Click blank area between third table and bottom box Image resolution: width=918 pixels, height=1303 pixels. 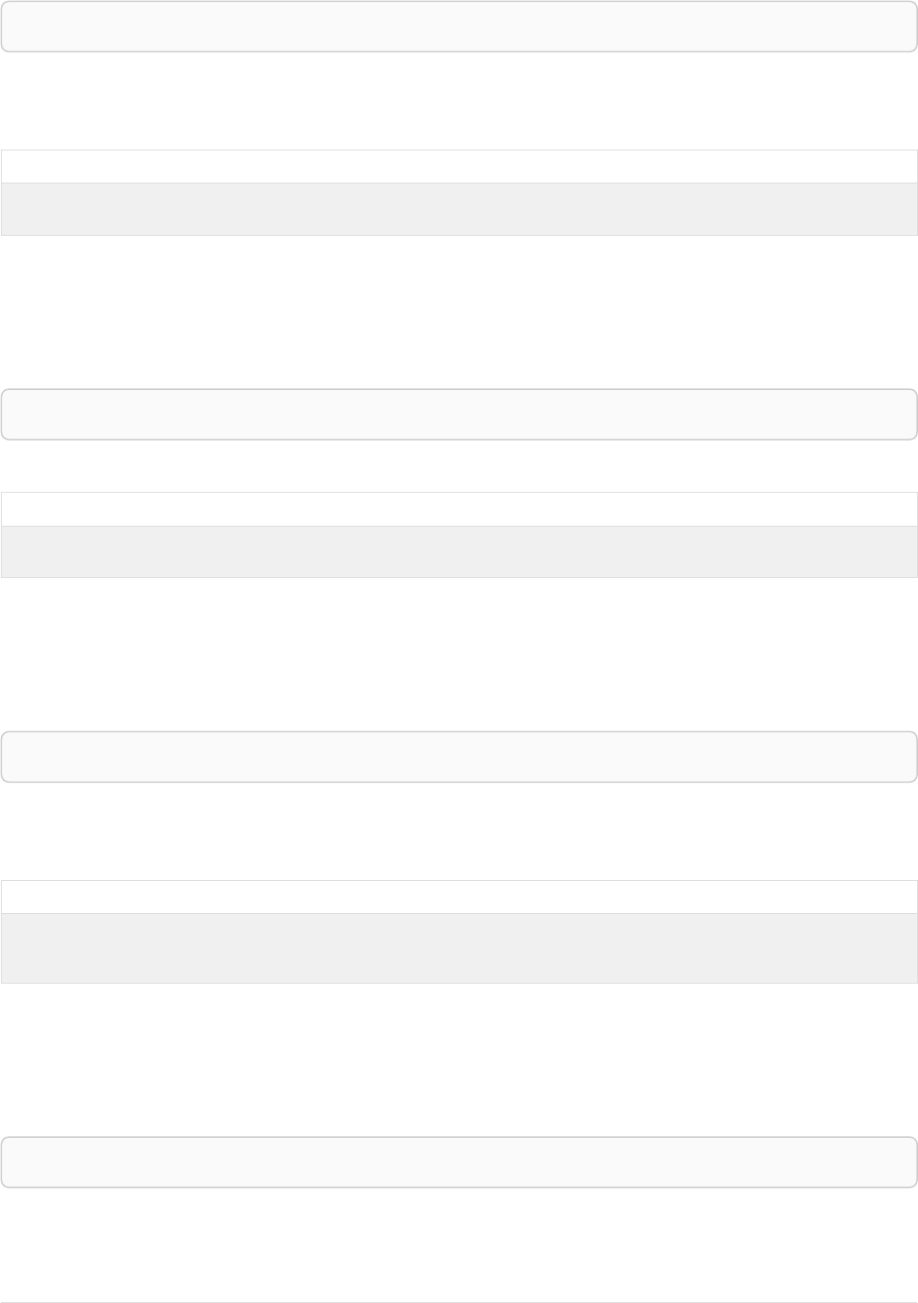459,1060
